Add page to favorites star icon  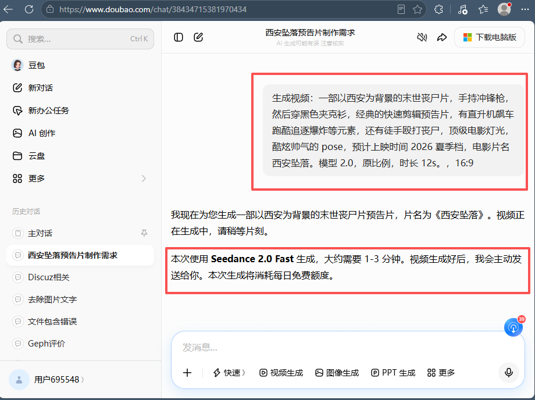coord(418,9)
